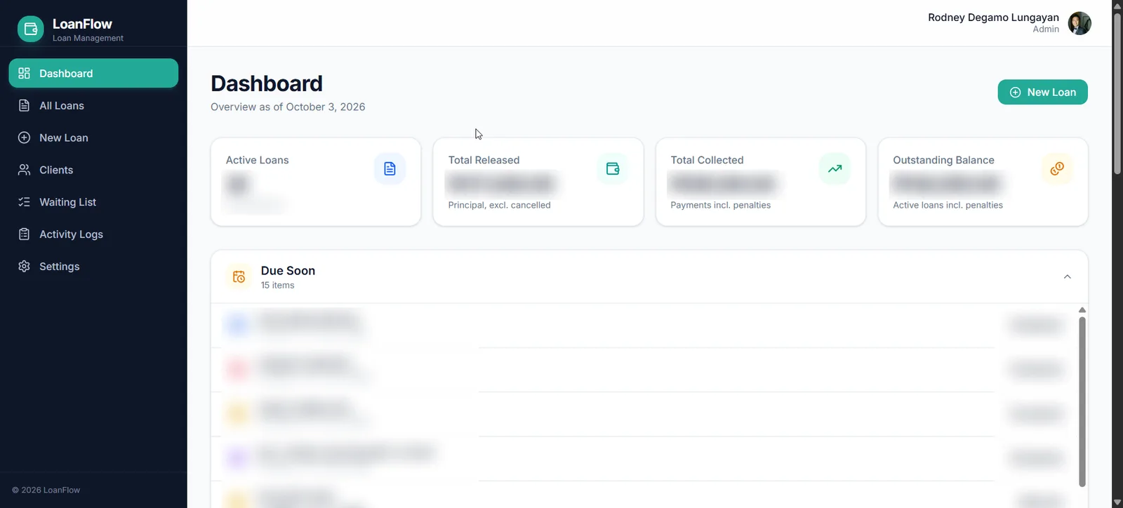Image resolution: width=1123 pixels, height=508 pixels.
Task: Click the Outstanding Balance card label
Action: click(x=943, y=160)
